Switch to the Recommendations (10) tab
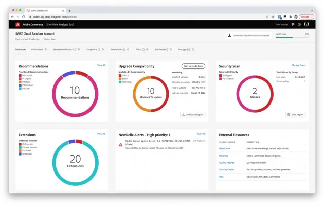This screenshot has height=206, width=324. 64,50
